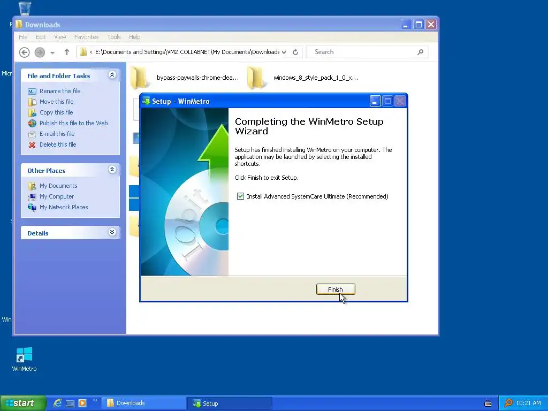Screen dimensions: 548x411
Task: Switch to Downloads taskbar button
Action: [143, 403]
